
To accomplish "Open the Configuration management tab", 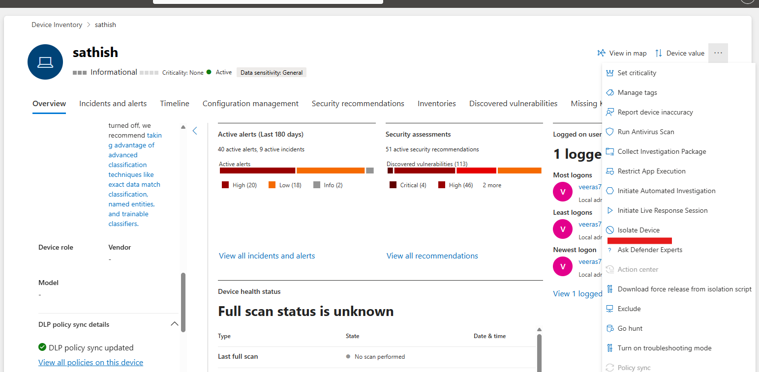I will (x=250, y=104).
